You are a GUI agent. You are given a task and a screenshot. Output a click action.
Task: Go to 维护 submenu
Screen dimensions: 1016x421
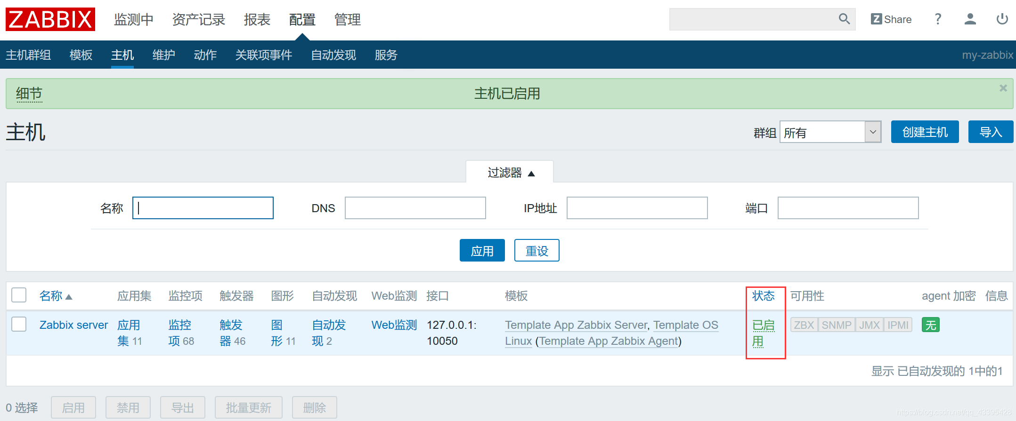point(164,55)
